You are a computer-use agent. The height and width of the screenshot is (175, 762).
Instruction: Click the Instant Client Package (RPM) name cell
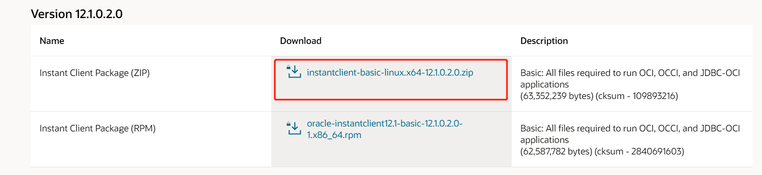(x=98, y=128)
